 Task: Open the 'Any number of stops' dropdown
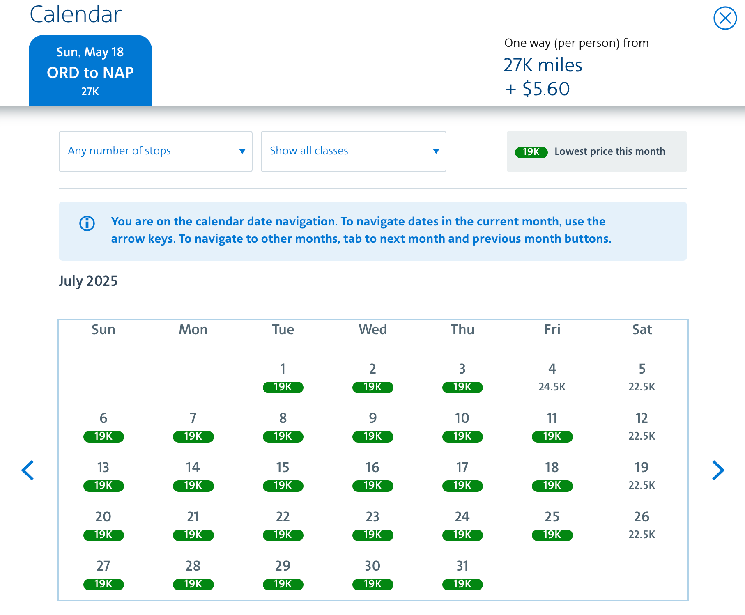tap(155, 151)
